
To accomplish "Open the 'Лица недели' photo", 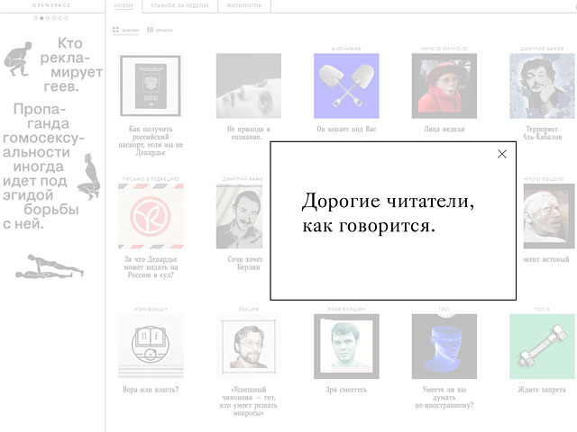I will (444, 85).
